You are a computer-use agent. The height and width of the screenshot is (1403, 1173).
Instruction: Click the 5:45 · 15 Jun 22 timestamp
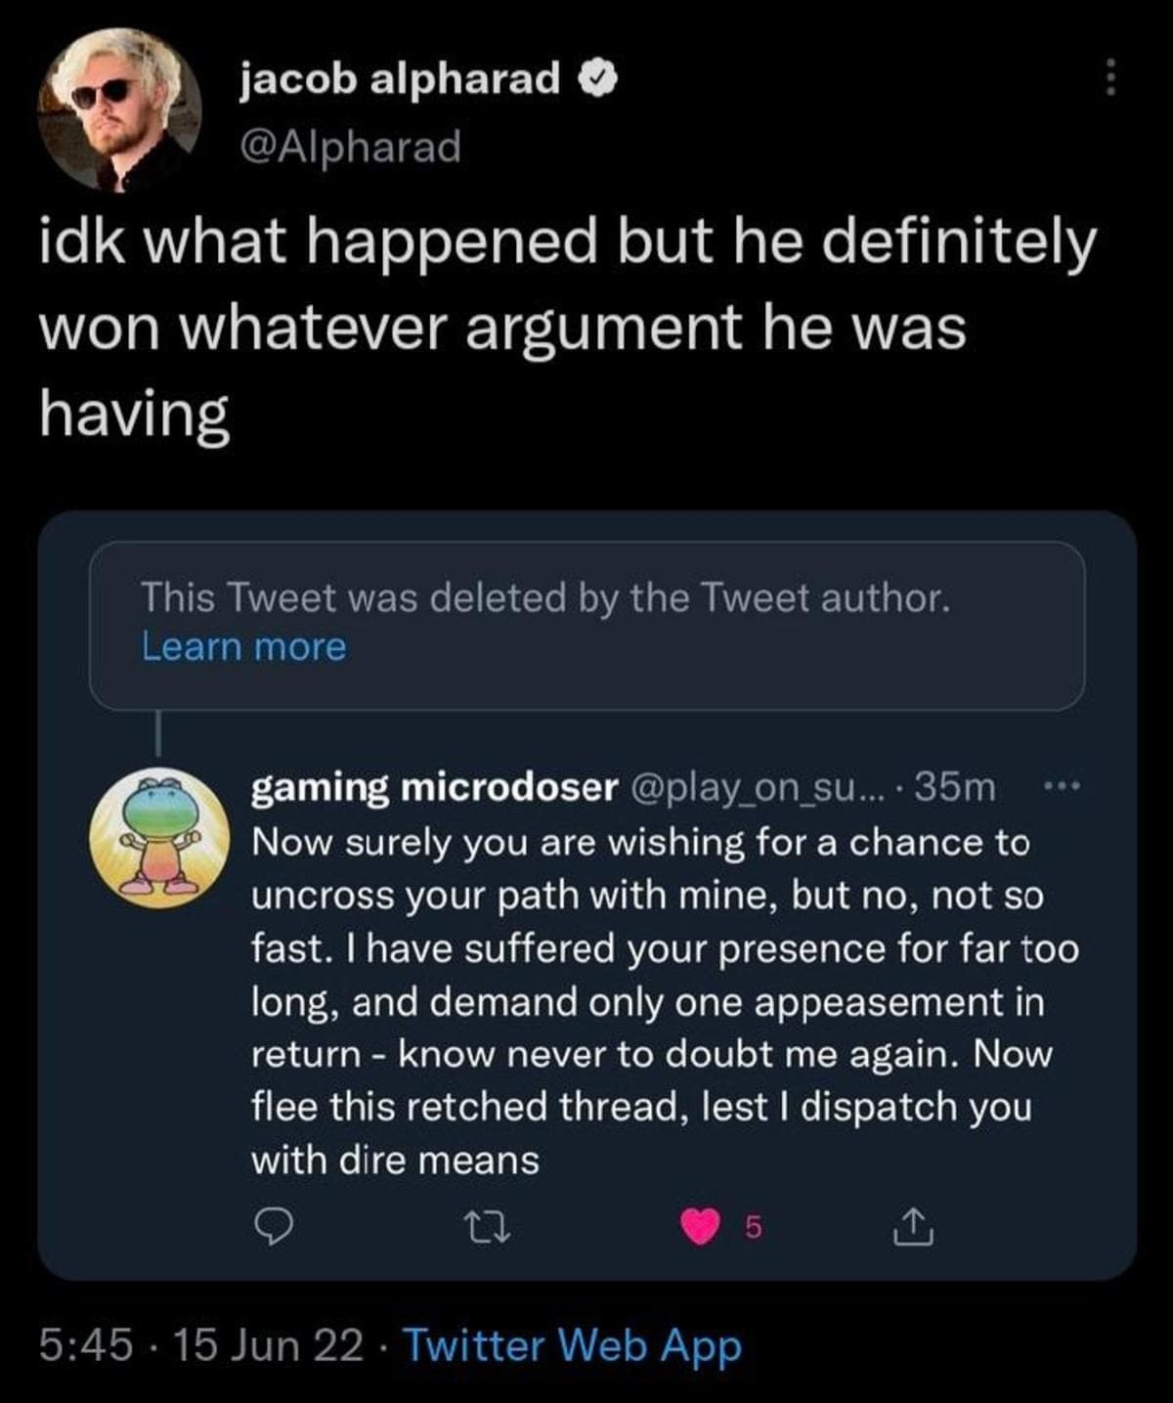tap(200, 1345)
